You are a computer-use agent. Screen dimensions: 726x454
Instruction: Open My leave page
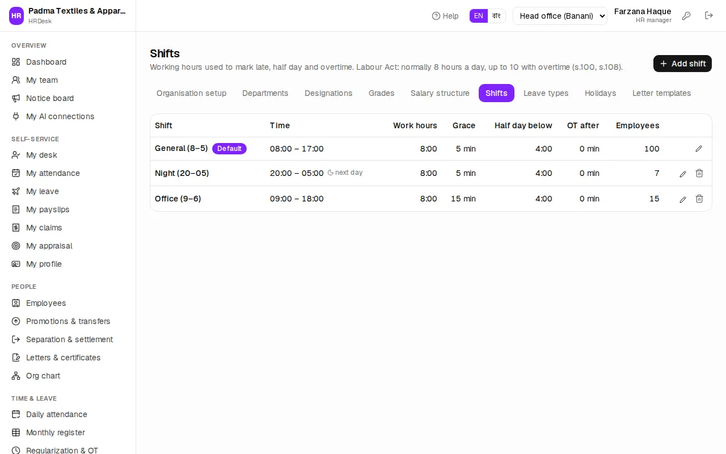pos(68,191)
